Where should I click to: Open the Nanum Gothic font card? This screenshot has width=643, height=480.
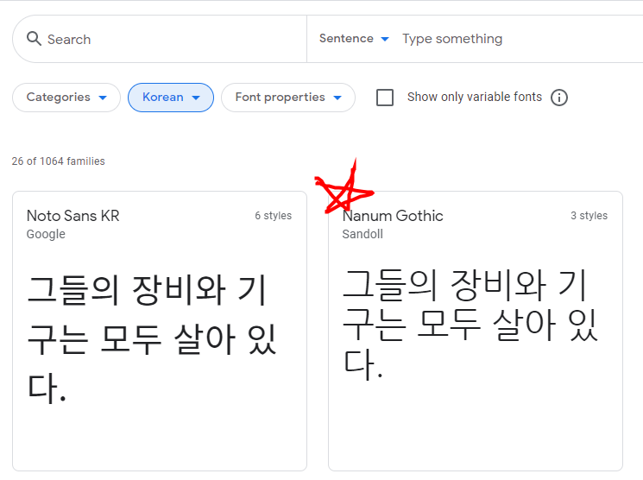[x=476, y=331]
